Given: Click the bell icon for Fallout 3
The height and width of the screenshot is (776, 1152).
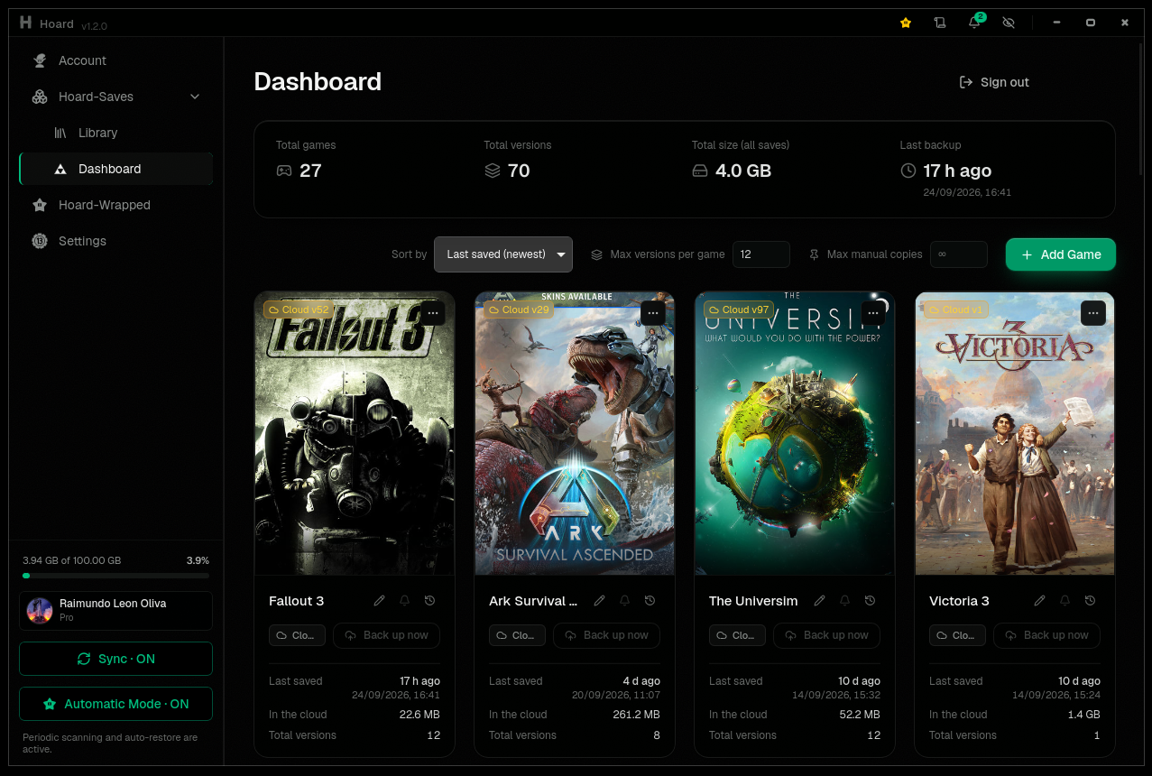Looking at the screenshot, I should point(404,601).
